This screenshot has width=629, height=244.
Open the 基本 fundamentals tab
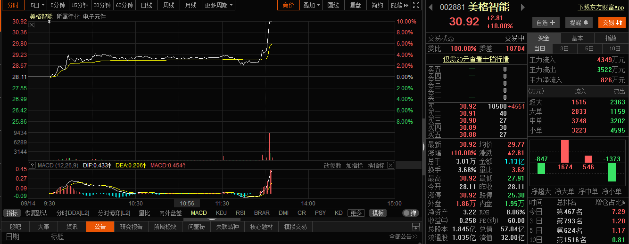pos(578,38)
